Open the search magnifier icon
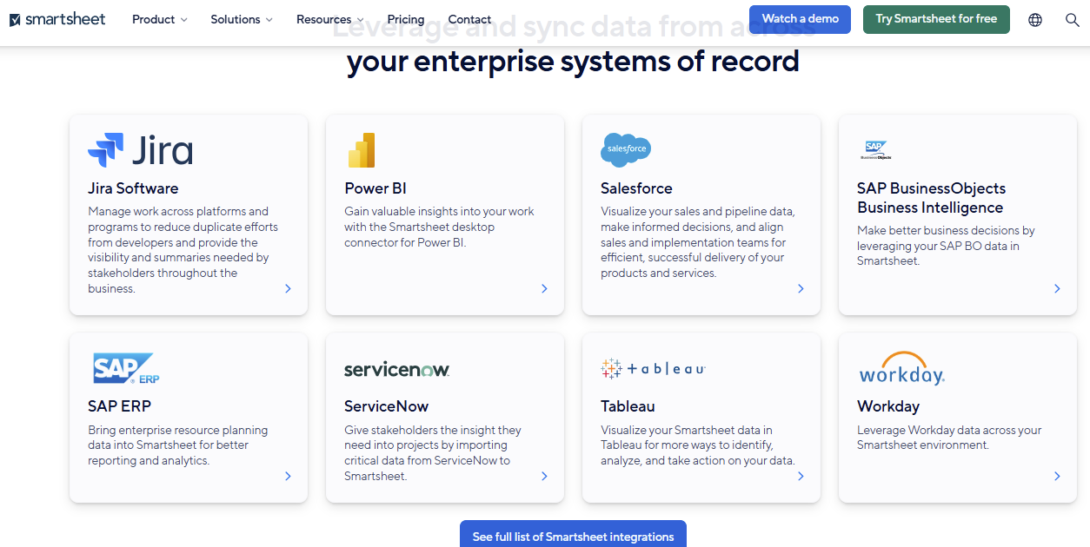The width and height of the screenshot is (1090, 547). [1073, 19]
